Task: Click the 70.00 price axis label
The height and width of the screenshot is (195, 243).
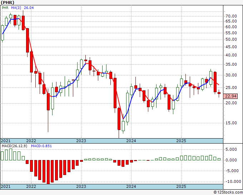Action: click(x=231, y=16)
